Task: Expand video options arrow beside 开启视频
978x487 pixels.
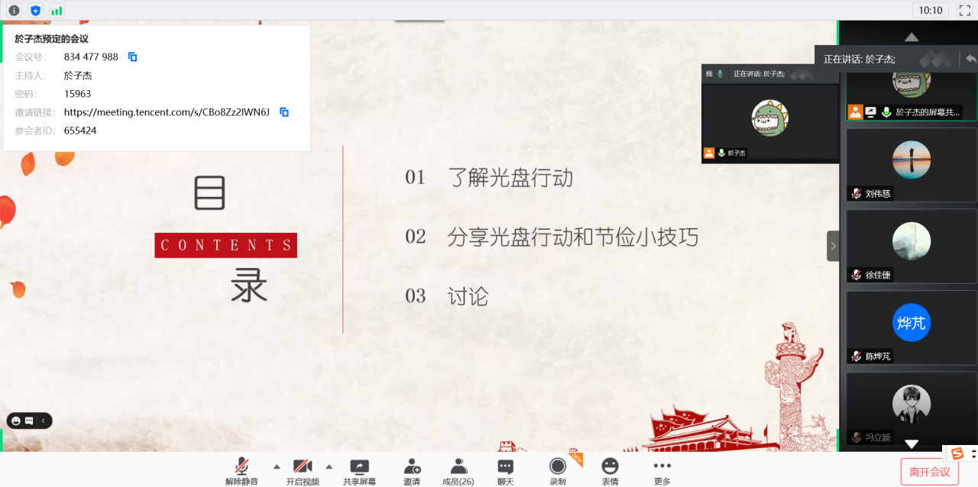Action: click(329, 466)
